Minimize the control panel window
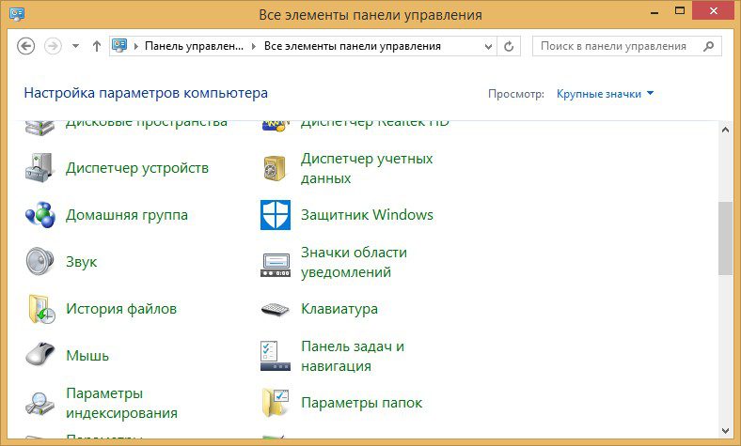 654,12
